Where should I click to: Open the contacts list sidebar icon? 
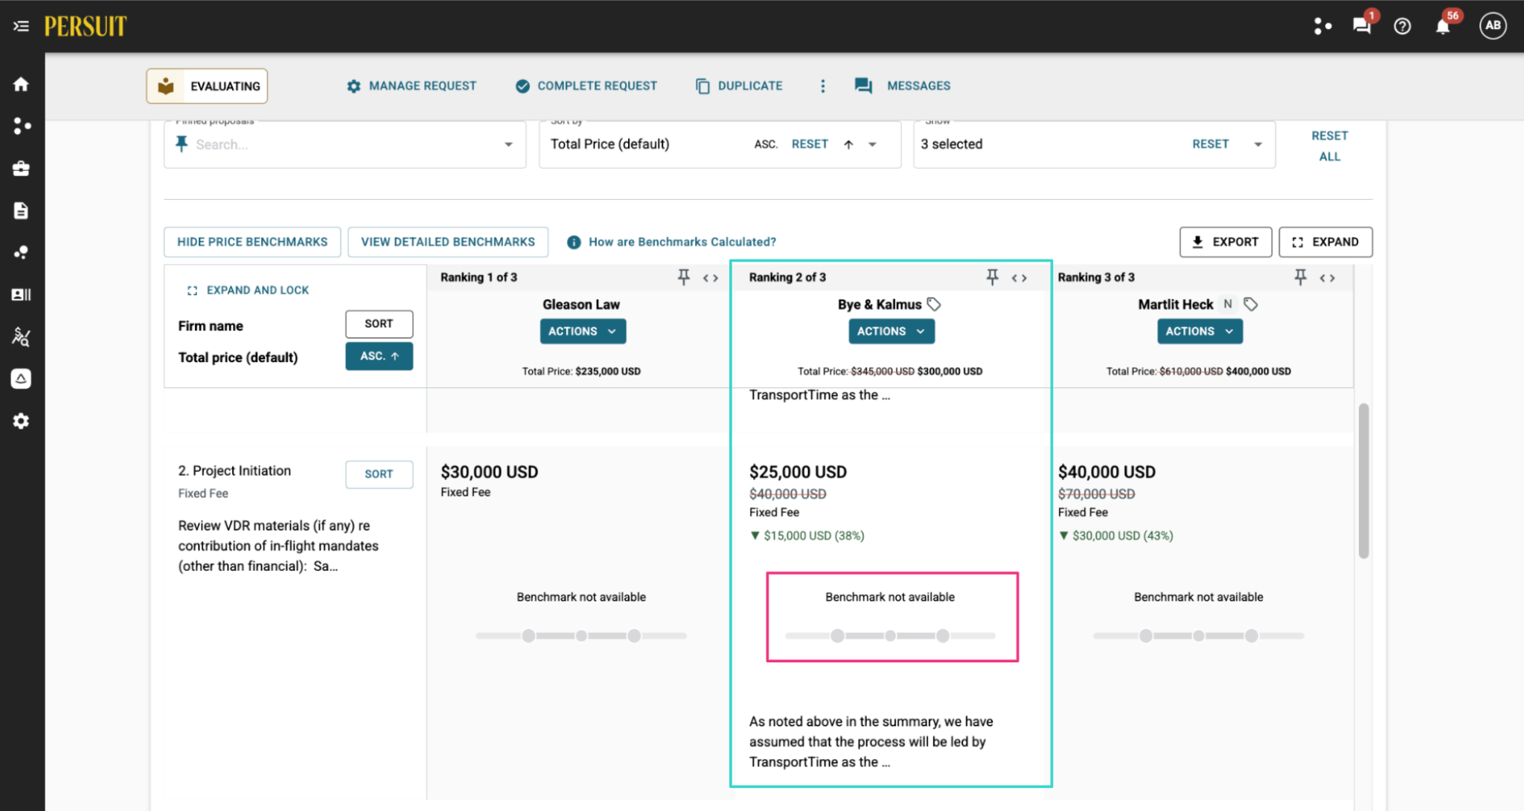point(21,294)
